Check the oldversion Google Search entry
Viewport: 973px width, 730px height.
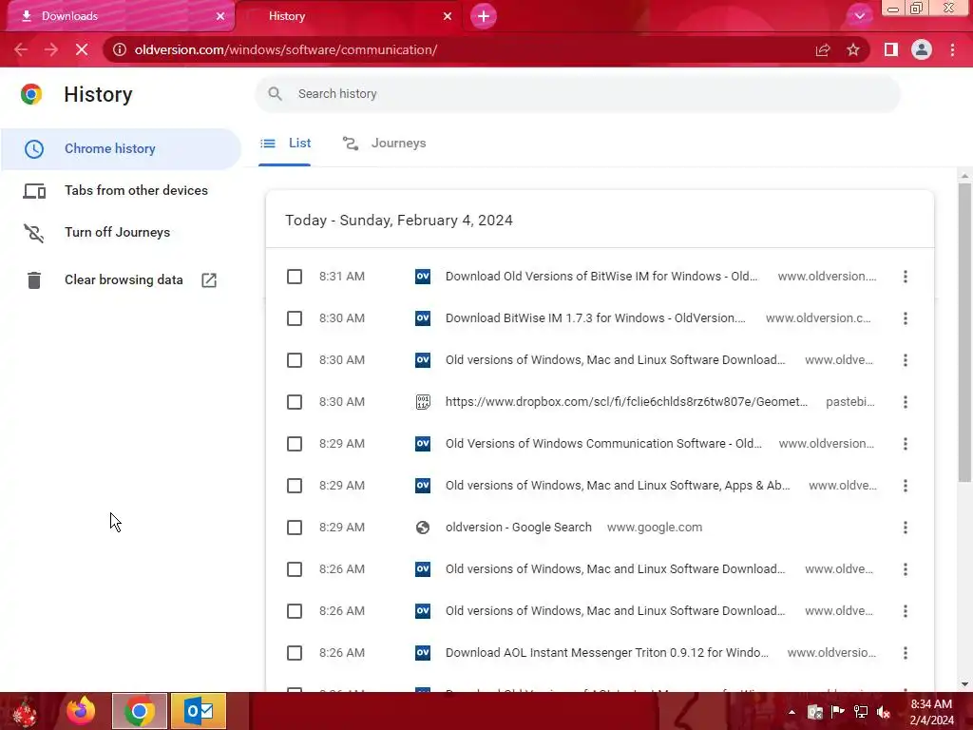tap(295, 528)
